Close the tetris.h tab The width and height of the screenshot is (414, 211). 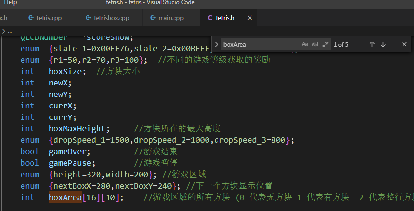click(x=250, y=18)
